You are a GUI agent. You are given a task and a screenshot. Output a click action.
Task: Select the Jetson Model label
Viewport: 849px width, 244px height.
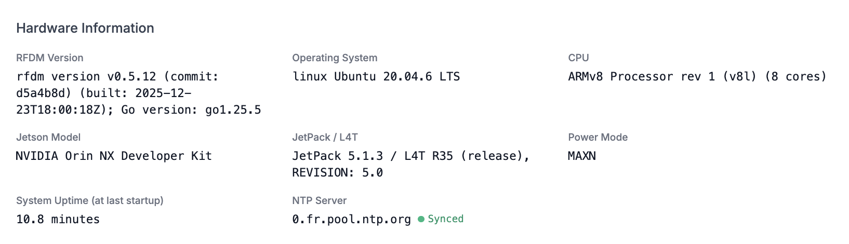click(x=48, y=137)
